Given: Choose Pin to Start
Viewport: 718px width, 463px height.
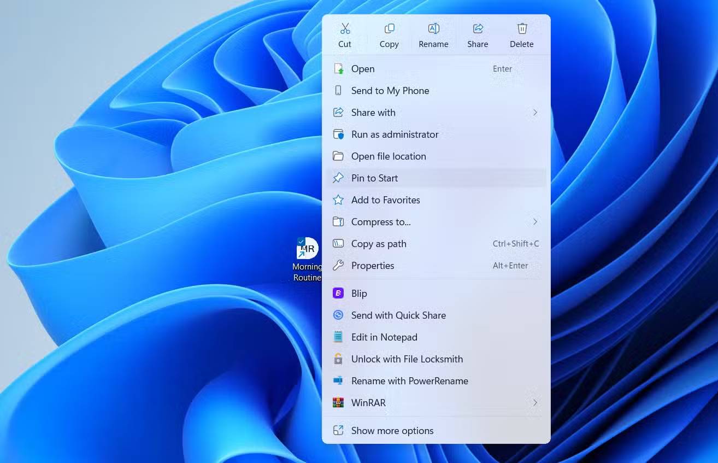Looking at the screenshot, I should [x=374, y=178].
